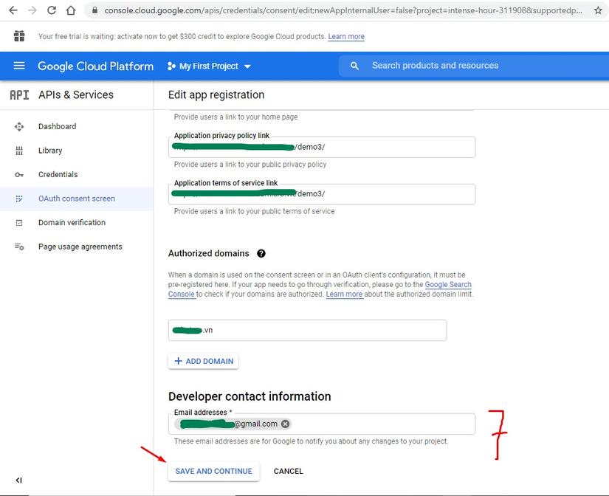Go back using browser back arrow
609x496 pixels.
[x=13, y=10]
